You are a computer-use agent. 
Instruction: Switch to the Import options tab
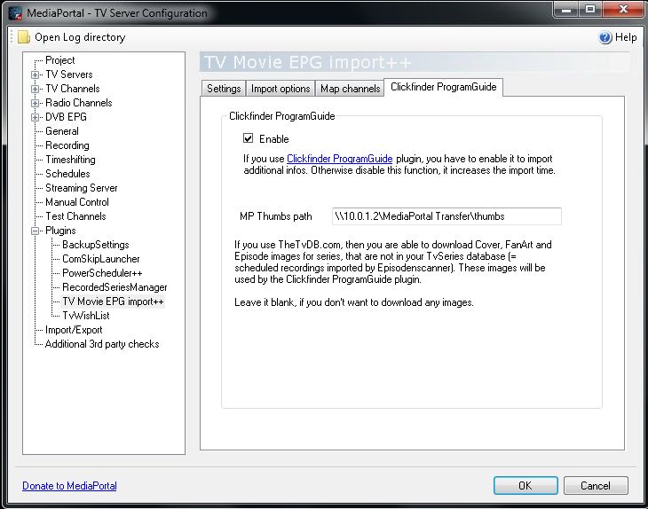[281, 89]
